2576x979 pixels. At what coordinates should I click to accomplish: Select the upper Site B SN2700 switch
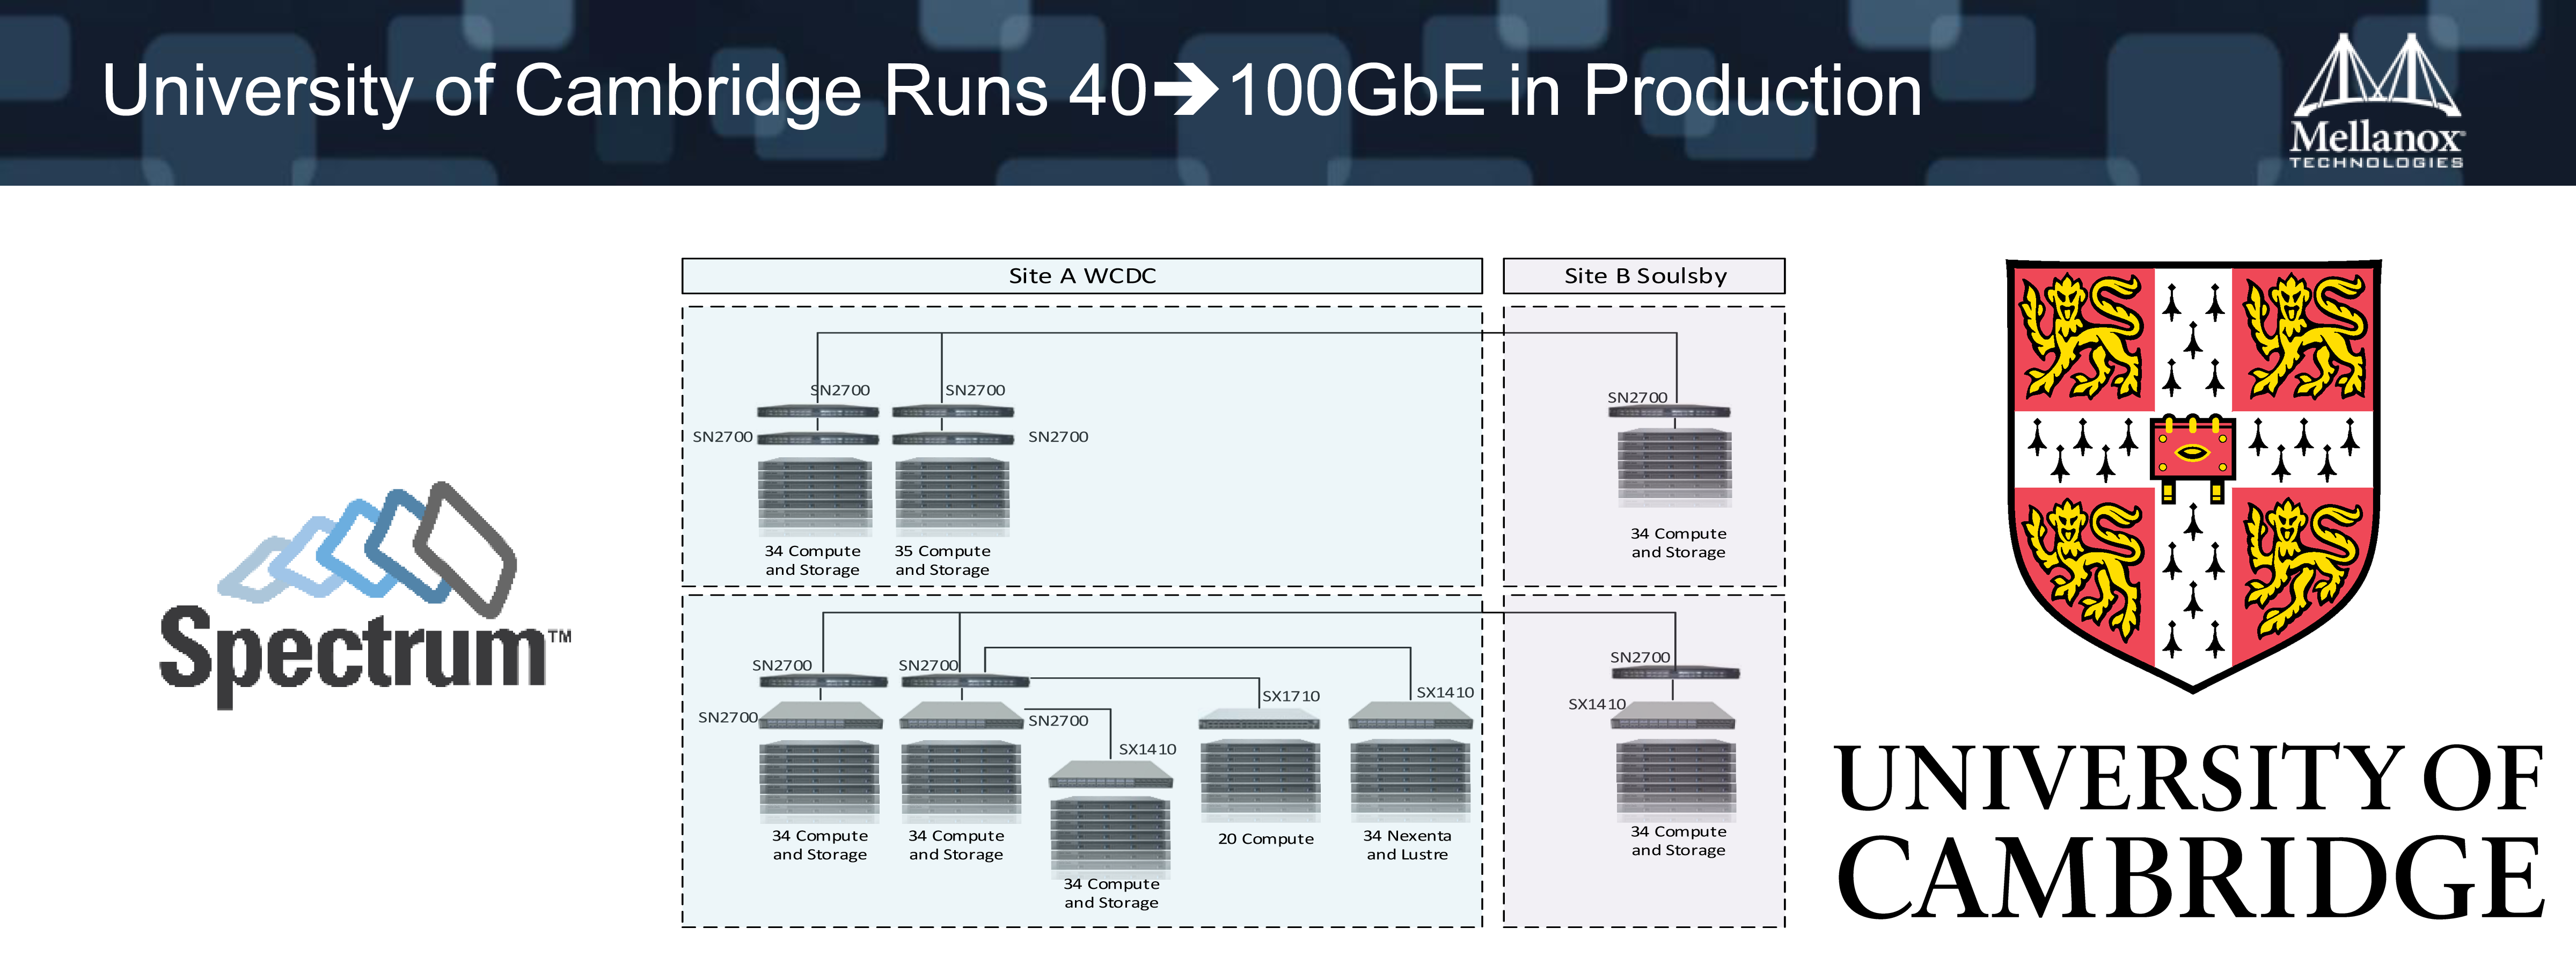[x=1669, y=412]
